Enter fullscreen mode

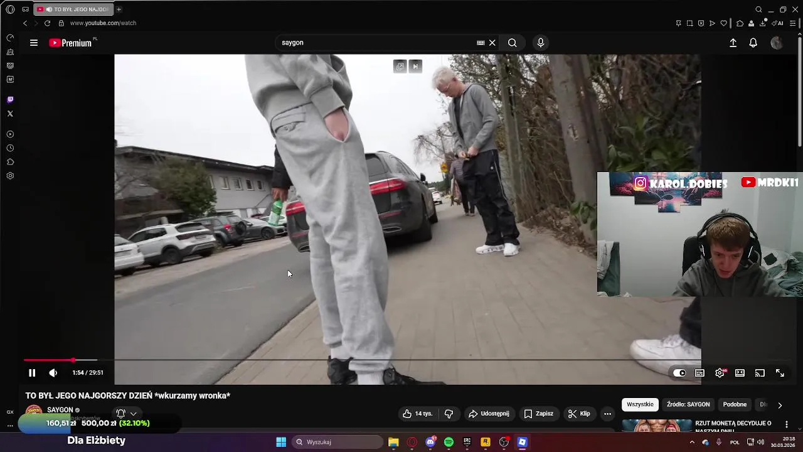point(780,373)
